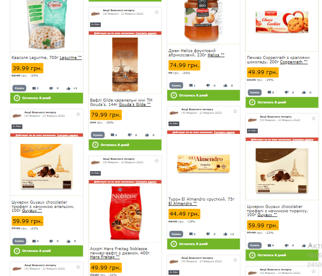This screenshot has height=276, width=322.
Task: Buy the Coppenrath cookies via Купить
Action: click(255, 93)
